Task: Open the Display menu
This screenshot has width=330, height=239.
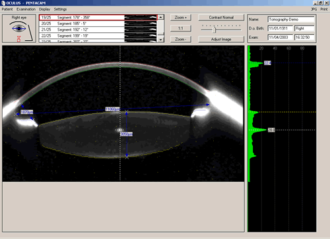Action: 45,9
